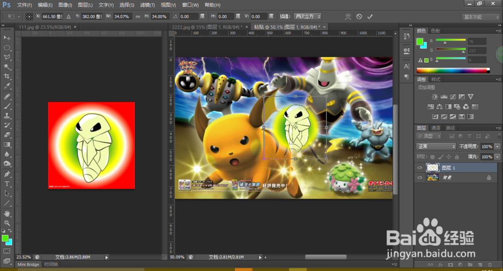Open the 基本功能 workspace dropdown
Screen dimensions: 503x271
tap(481, 17)
